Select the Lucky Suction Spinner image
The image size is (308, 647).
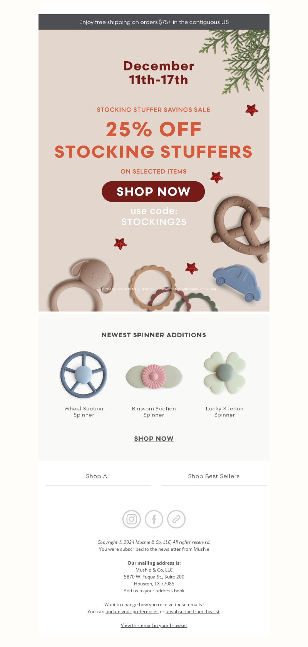(x=224, y=373)
